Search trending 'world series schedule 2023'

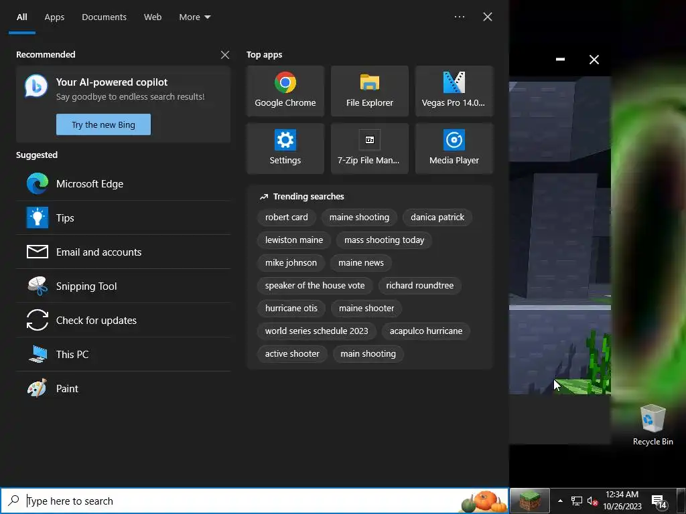coord(317,331)
